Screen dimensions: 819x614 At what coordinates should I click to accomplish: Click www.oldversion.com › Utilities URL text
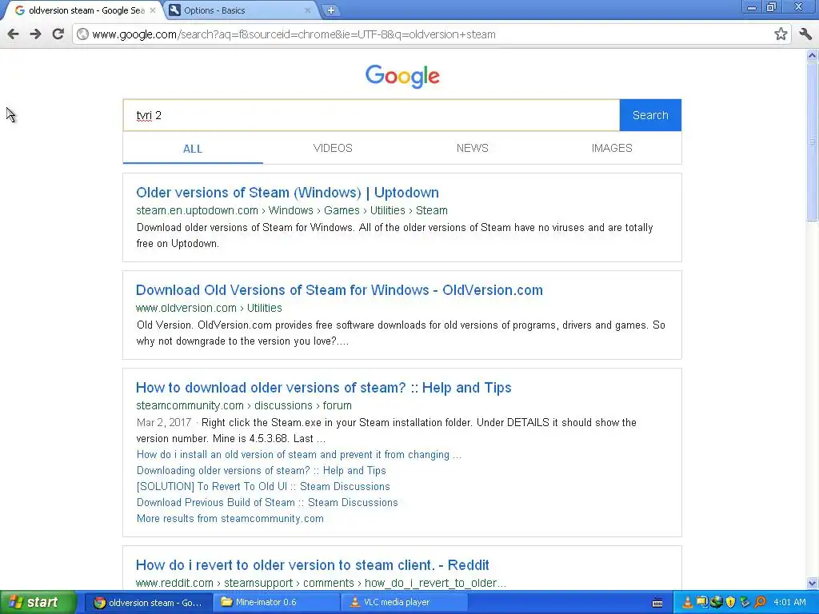click(209, 308)
